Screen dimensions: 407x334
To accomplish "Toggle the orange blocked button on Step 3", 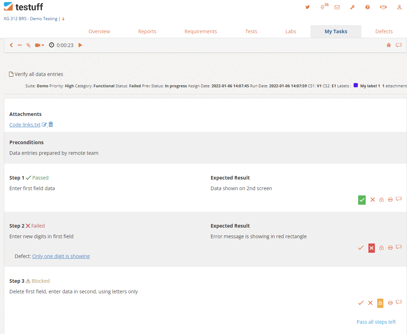I will point(380,303).
